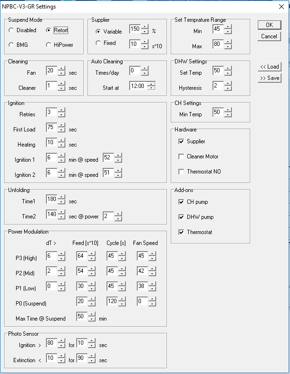Save settings using the >> Save button
This screenshot has height=374, width=290.
click(269, 78)
